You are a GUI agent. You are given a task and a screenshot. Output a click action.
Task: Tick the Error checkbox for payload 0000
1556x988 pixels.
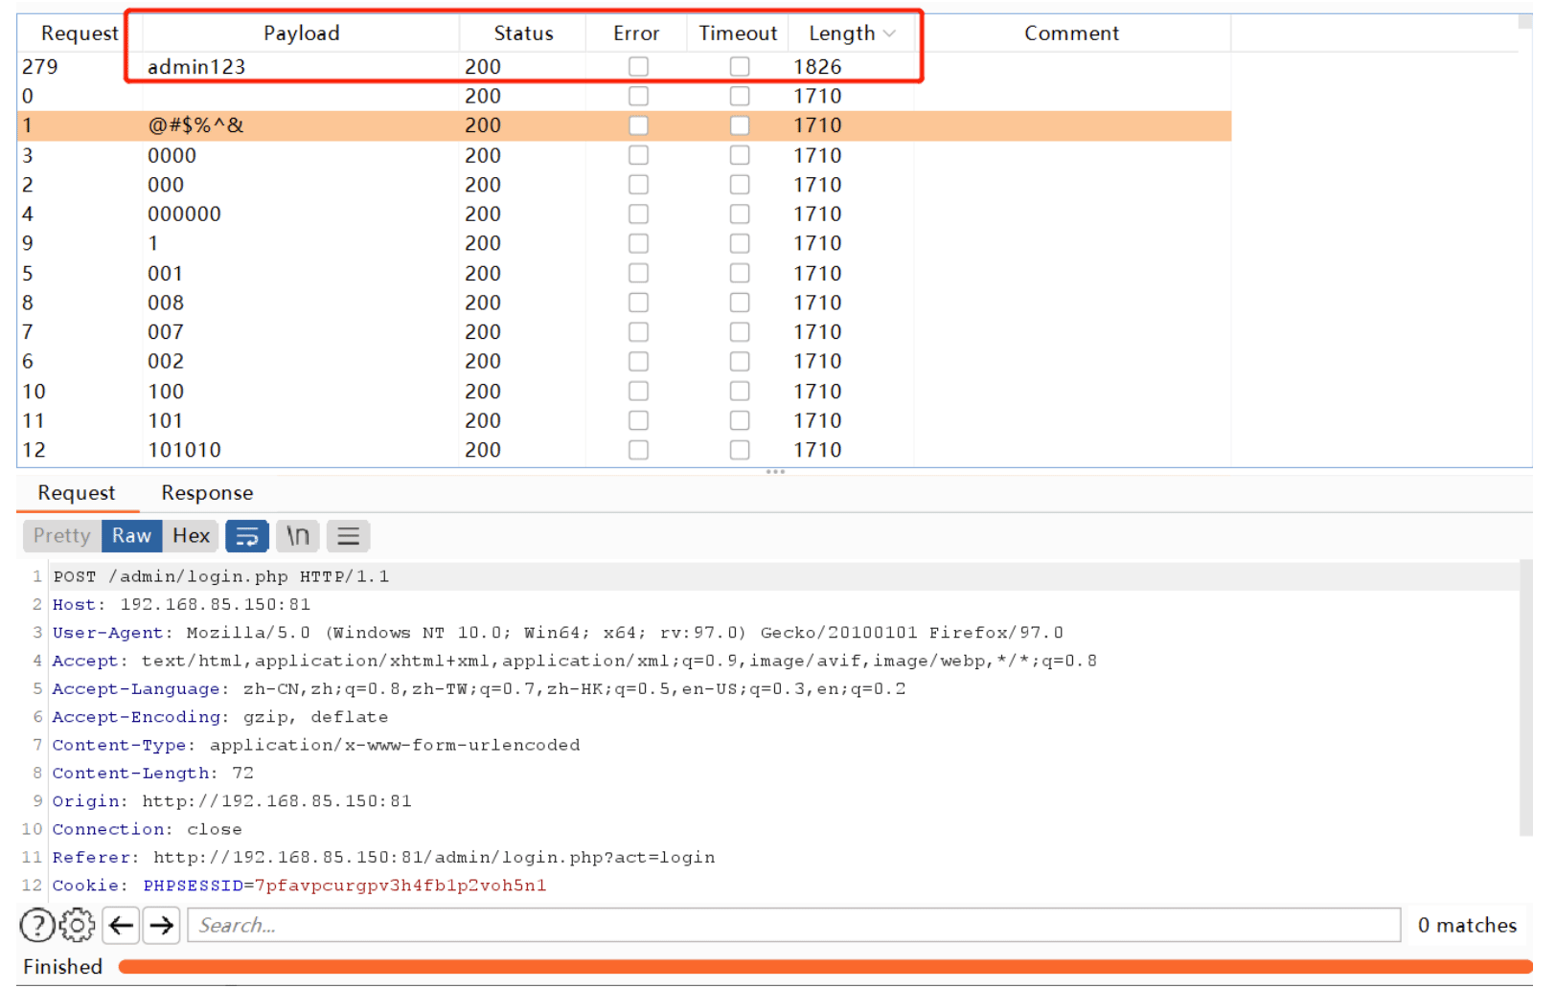[x=638, y=155]
